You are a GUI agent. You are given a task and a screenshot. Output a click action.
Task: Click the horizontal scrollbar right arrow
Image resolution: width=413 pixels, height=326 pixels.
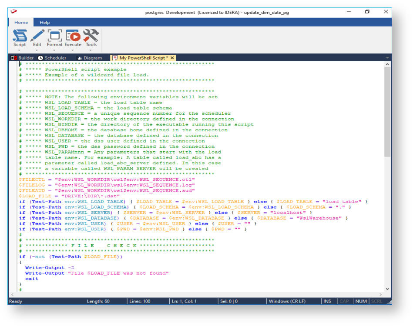[381, 295]
